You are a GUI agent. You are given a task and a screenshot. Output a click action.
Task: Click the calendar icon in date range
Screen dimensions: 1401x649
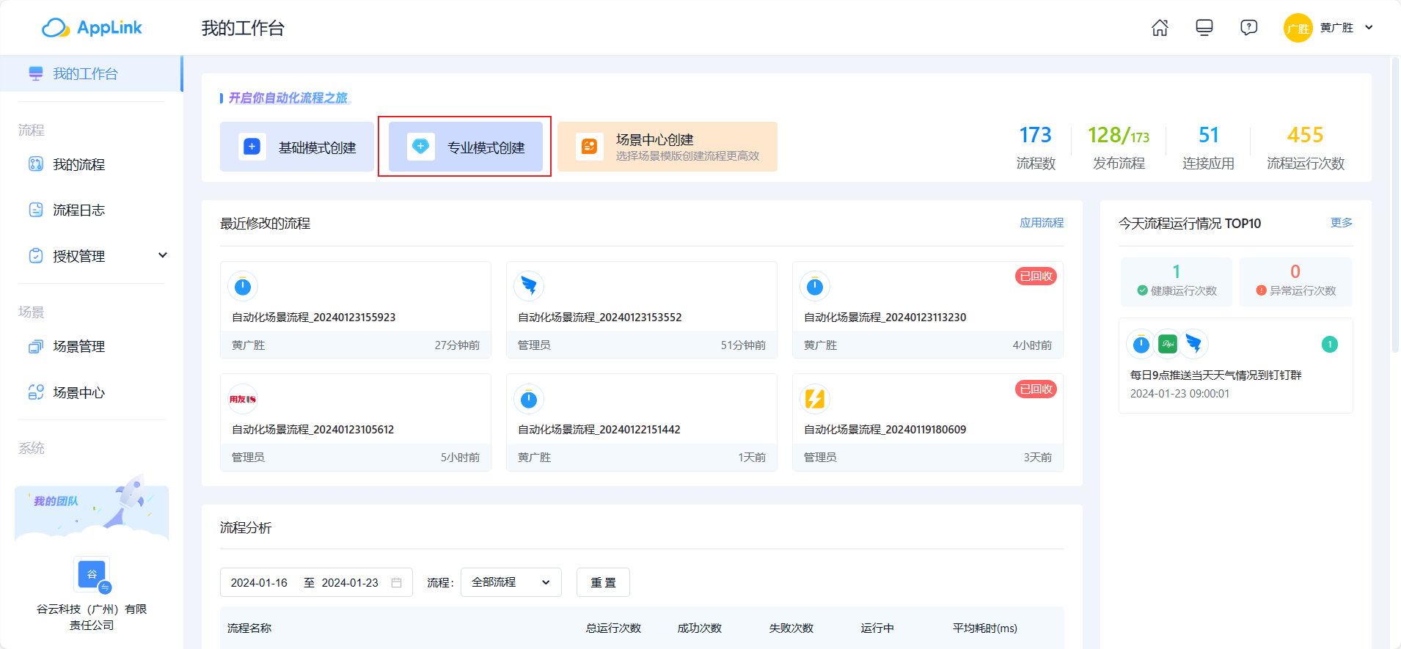point(397,582)
